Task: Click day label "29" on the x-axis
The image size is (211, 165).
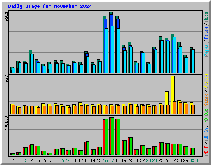Action: pos(185,160)
